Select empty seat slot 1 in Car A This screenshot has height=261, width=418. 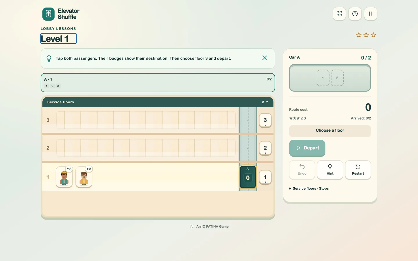323,78
